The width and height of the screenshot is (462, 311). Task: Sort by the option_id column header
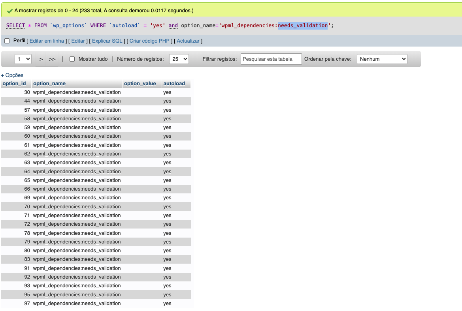click(14, 84)
